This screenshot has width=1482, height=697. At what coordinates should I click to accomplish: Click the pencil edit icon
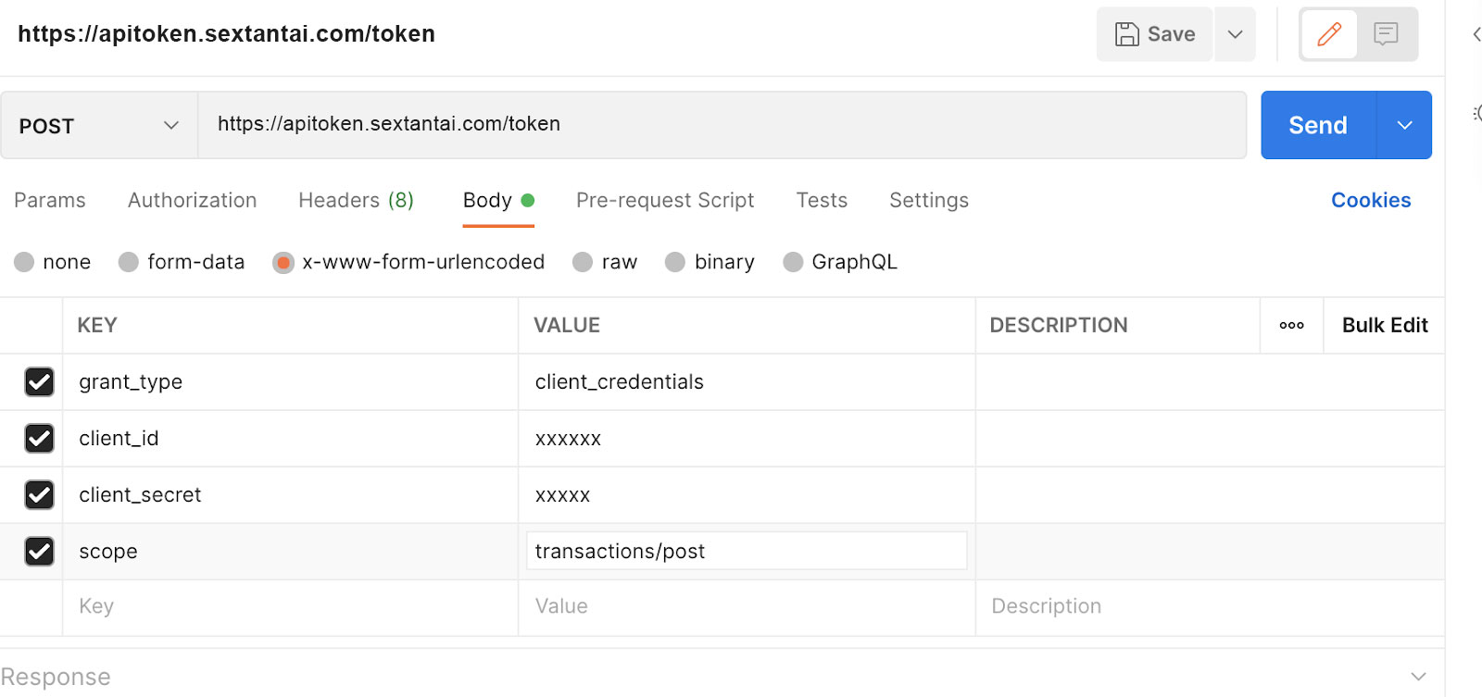click(1329, 35)
